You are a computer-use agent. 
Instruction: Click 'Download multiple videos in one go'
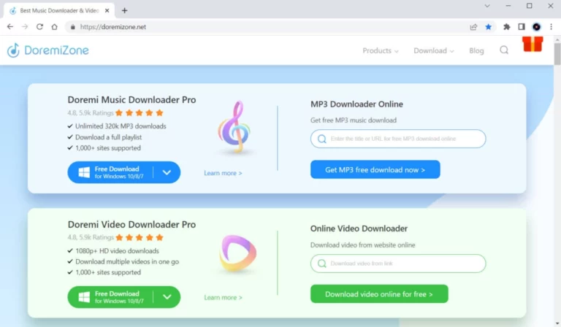point(127,261)
